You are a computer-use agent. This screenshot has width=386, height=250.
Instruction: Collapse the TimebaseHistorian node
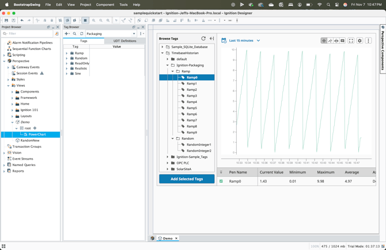point(163,53)
